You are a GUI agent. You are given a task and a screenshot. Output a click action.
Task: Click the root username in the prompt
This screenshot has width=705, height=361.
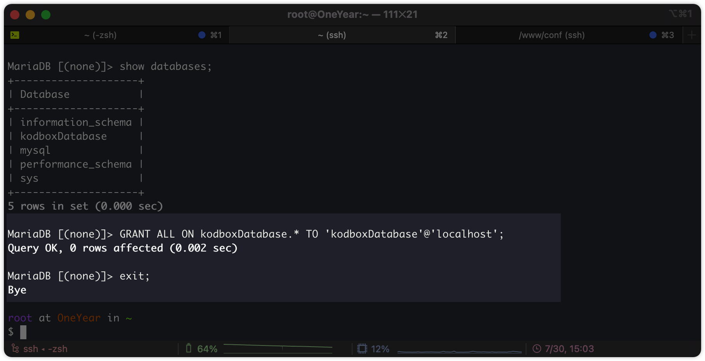tap(20, 318)
